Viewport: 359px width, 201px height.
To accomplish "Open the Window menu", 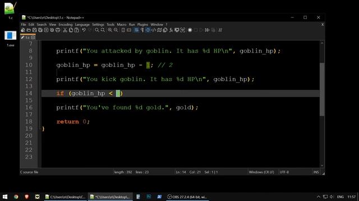I will point(157,25).
